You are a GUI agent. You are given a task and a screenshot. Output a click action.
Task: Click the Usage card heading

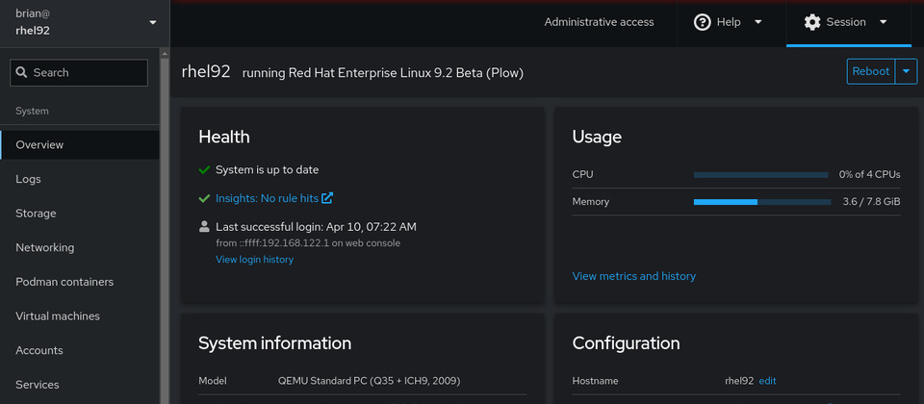tap(597, 138)
